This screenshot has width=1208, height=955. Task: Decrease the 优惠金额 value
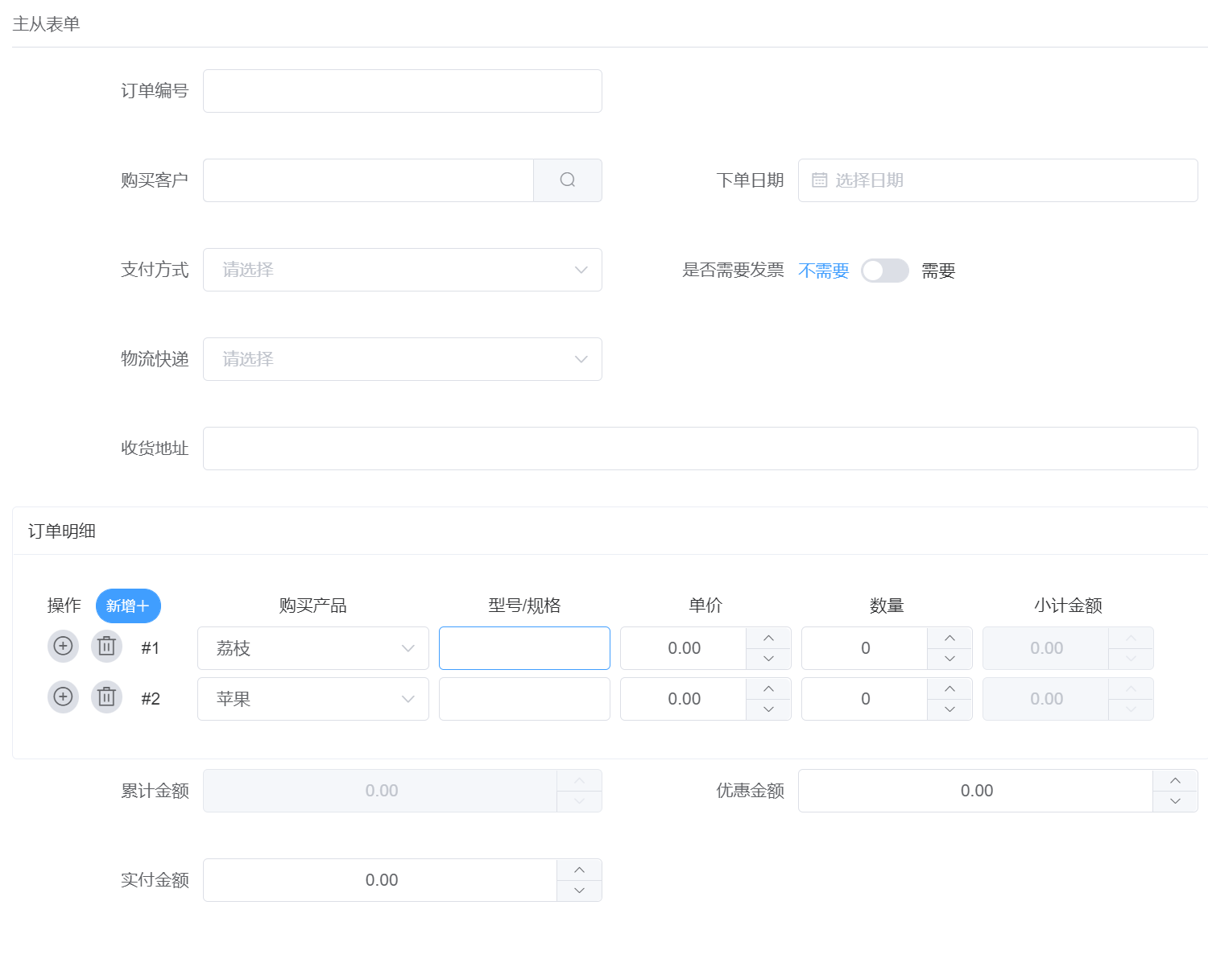tap(1175, 801)
